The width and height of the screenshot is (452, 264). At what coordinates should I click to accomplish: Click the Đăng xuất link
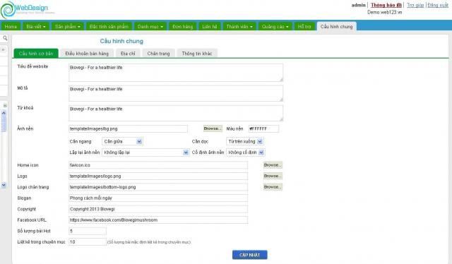[x=438, y=5]
